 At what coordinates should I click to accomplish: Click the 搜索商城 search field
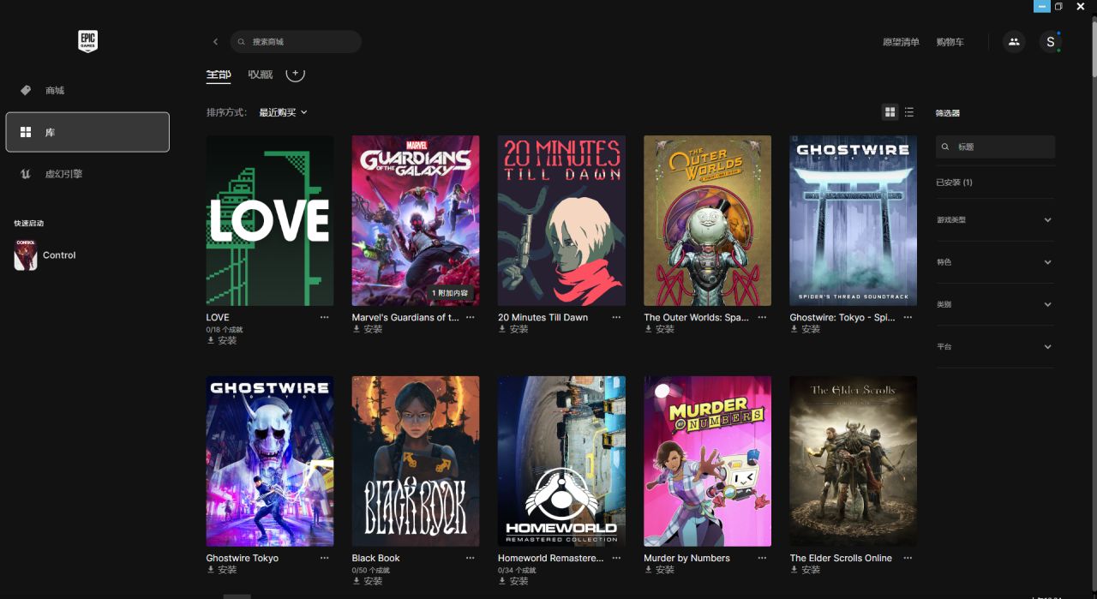pos(296,41)
